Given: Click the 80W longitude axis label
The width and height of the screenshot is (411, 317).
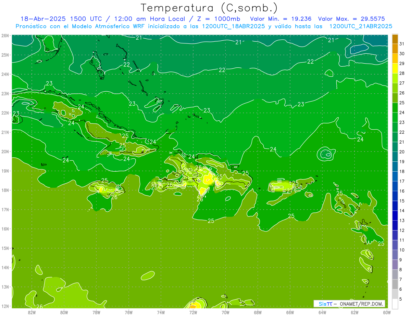Looking at the screenshot, I should [x=64, y=312].
